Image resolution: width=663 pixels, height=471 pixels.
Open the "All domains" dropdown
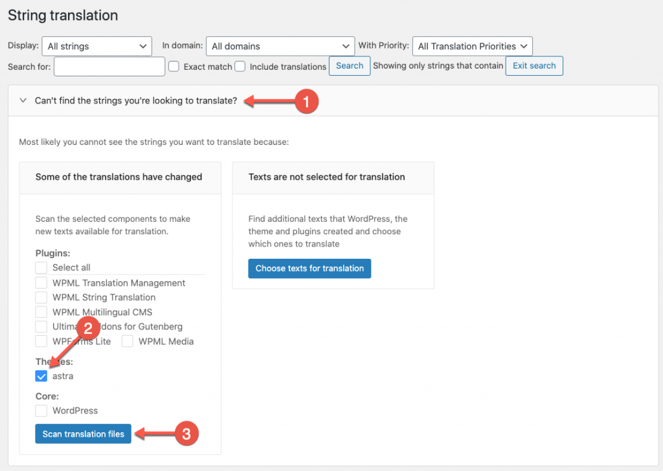(x=280, y=46)
